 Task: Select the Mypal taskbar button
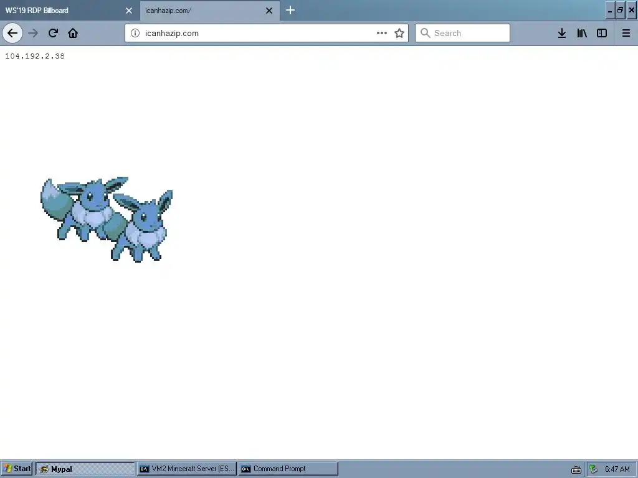pos(85,469)
